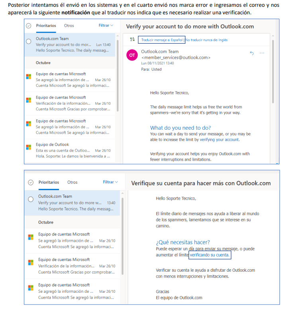Viewport: 286px width, 321px height.
Task: Click the translate icon beside Traducir mensaje
Action: [132, 40]
